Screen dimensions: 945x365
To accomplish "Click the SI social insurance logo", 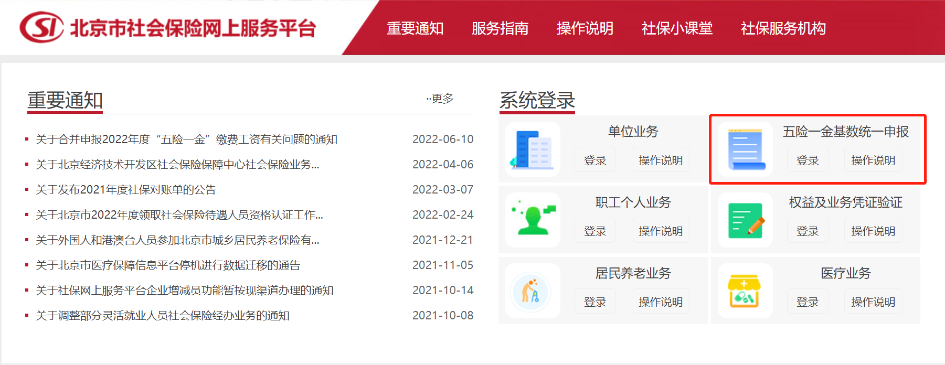I will pyautogui.click(x=42, y=27).
